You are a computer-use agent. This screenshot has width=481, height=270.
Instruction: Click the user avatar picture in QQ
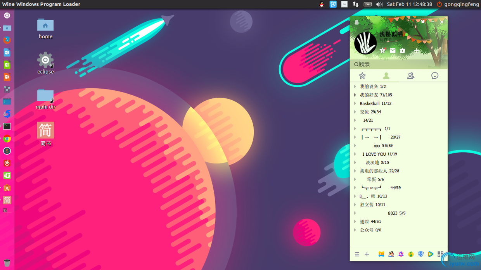click(365, 43)
